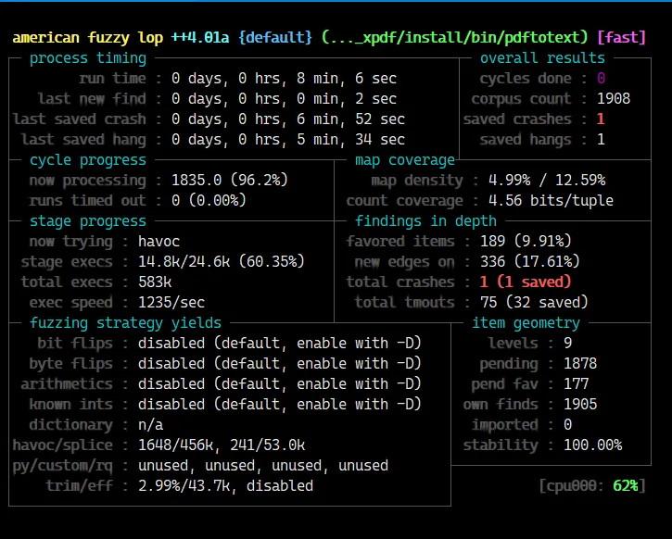The height and width of the screenshot is (539, 672).
Task: Click the stability value '100.00%'
Action: (592, 445)
